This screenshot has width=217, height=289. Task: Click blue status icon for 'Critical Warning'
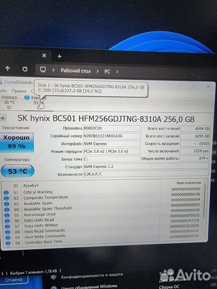tap(6, 193)
